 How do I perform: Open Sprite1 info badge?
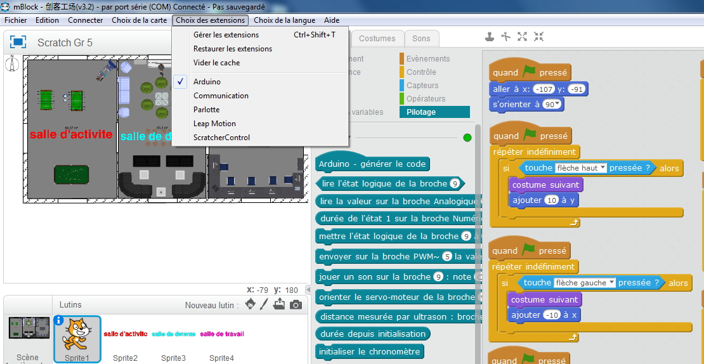point(59,320)
